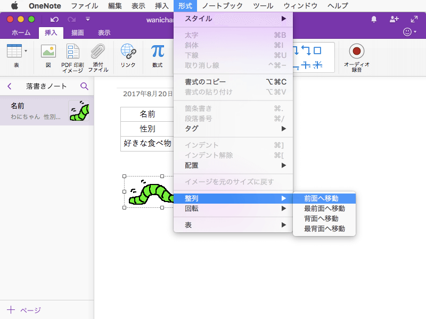Viewport: 426px width, 319px height.
Task: Click the 好きな食べ物 table cell
Action: pos(148,144)
